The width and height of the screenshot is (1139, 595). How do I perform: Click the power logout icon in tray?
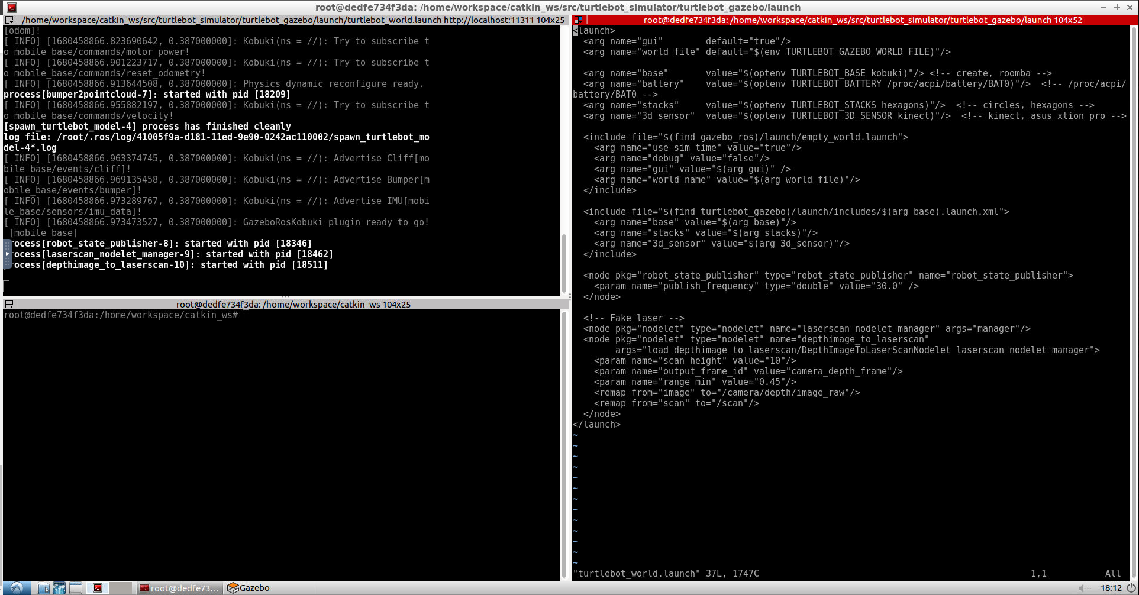1131,588
